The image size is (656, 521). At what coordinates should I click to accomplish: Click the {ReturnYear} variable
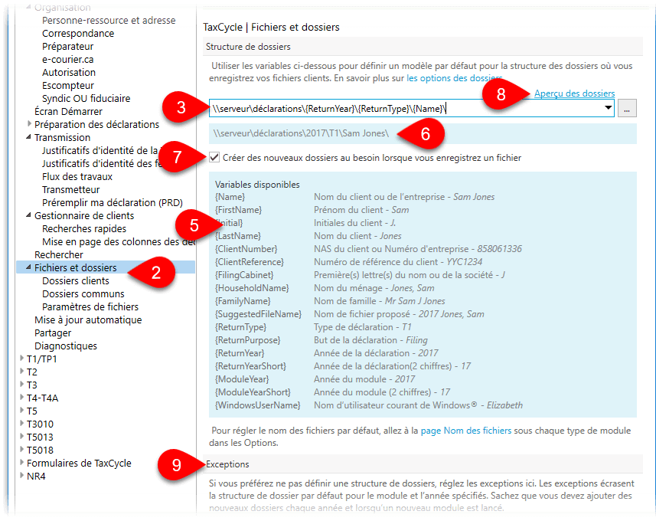pos(240,352)
